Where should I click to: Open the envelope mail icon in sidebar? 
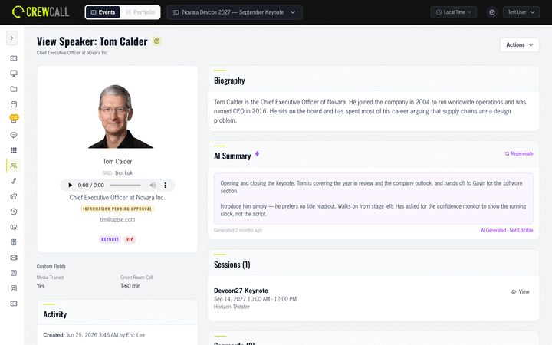[14, 258]
